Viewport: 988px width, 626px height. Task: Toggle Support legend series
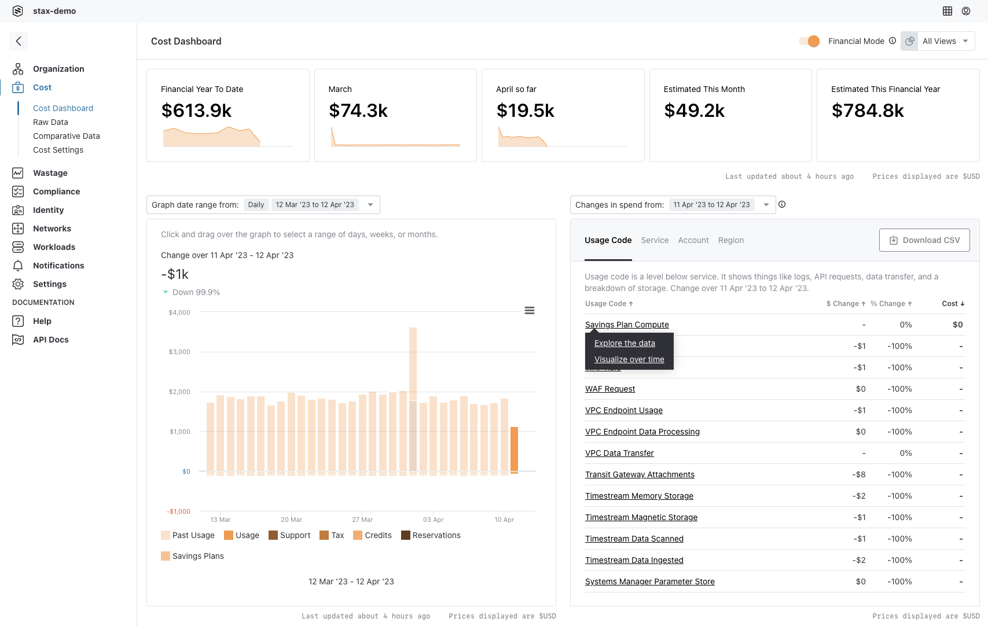point(289,535)
